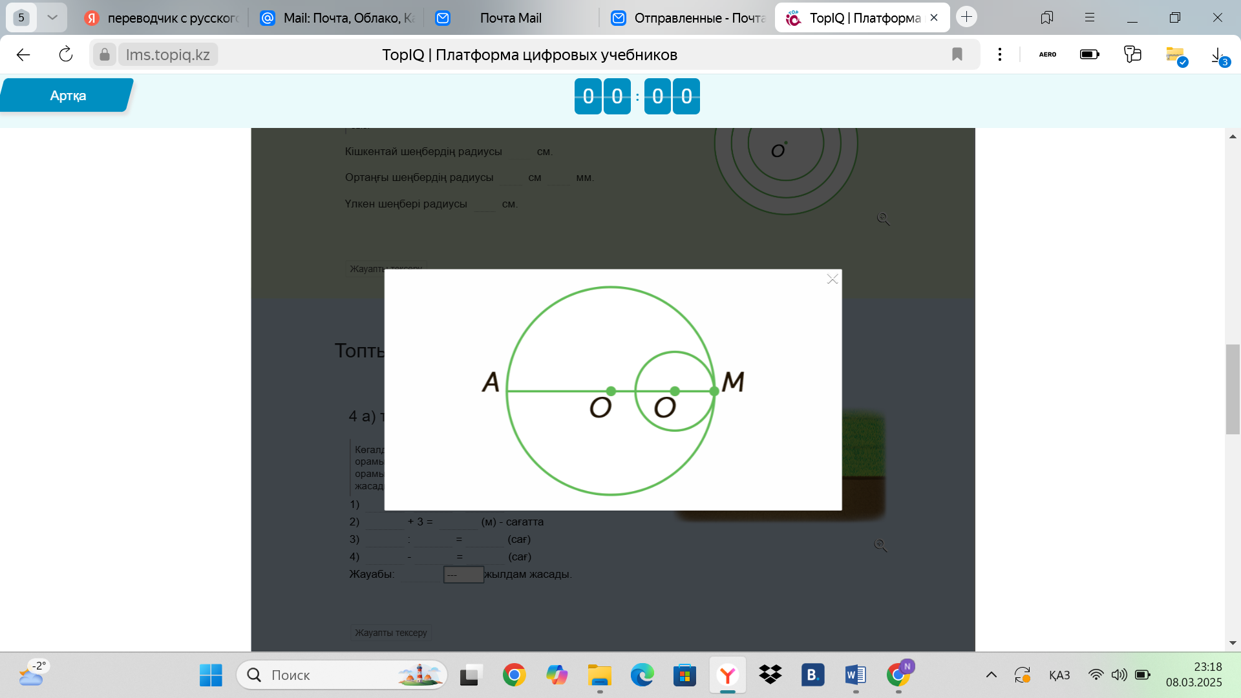Open the tab list dropdown chevron
Viewport: 1241px width, 698px height.
[52, 17]
